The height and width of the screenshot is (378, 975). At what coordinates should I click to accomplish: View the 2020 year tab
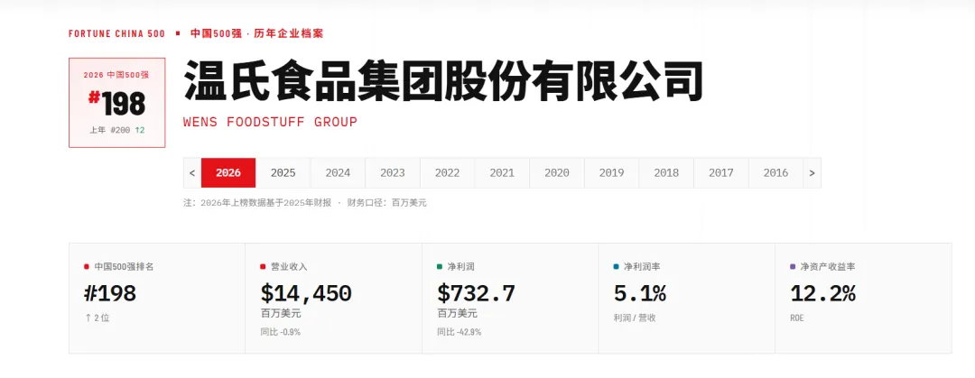tap(556, 173)
